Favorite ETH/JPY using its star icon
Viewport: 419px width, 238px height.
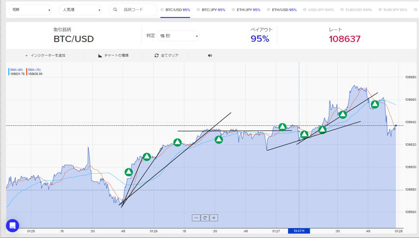[x=234, y=10]
